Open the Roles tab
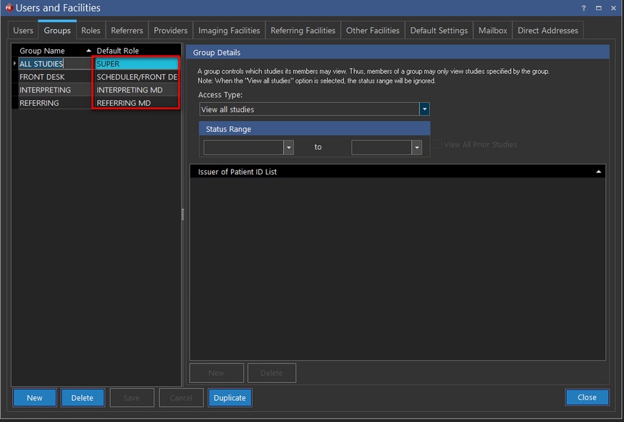The width and height of the screenshot is (624, 422). point(90,30)
